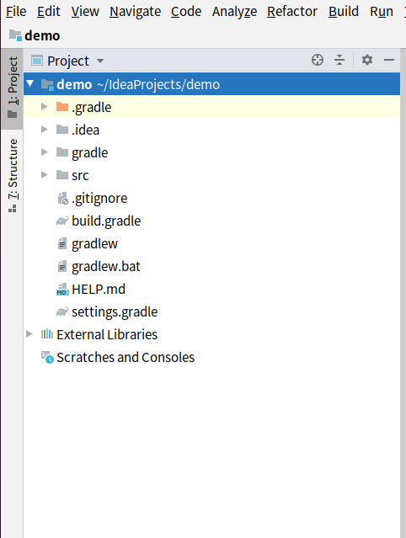The height and width of the screenshot is (538, 406).
Task: Open the Navigate menu
Action: point(136,11)
